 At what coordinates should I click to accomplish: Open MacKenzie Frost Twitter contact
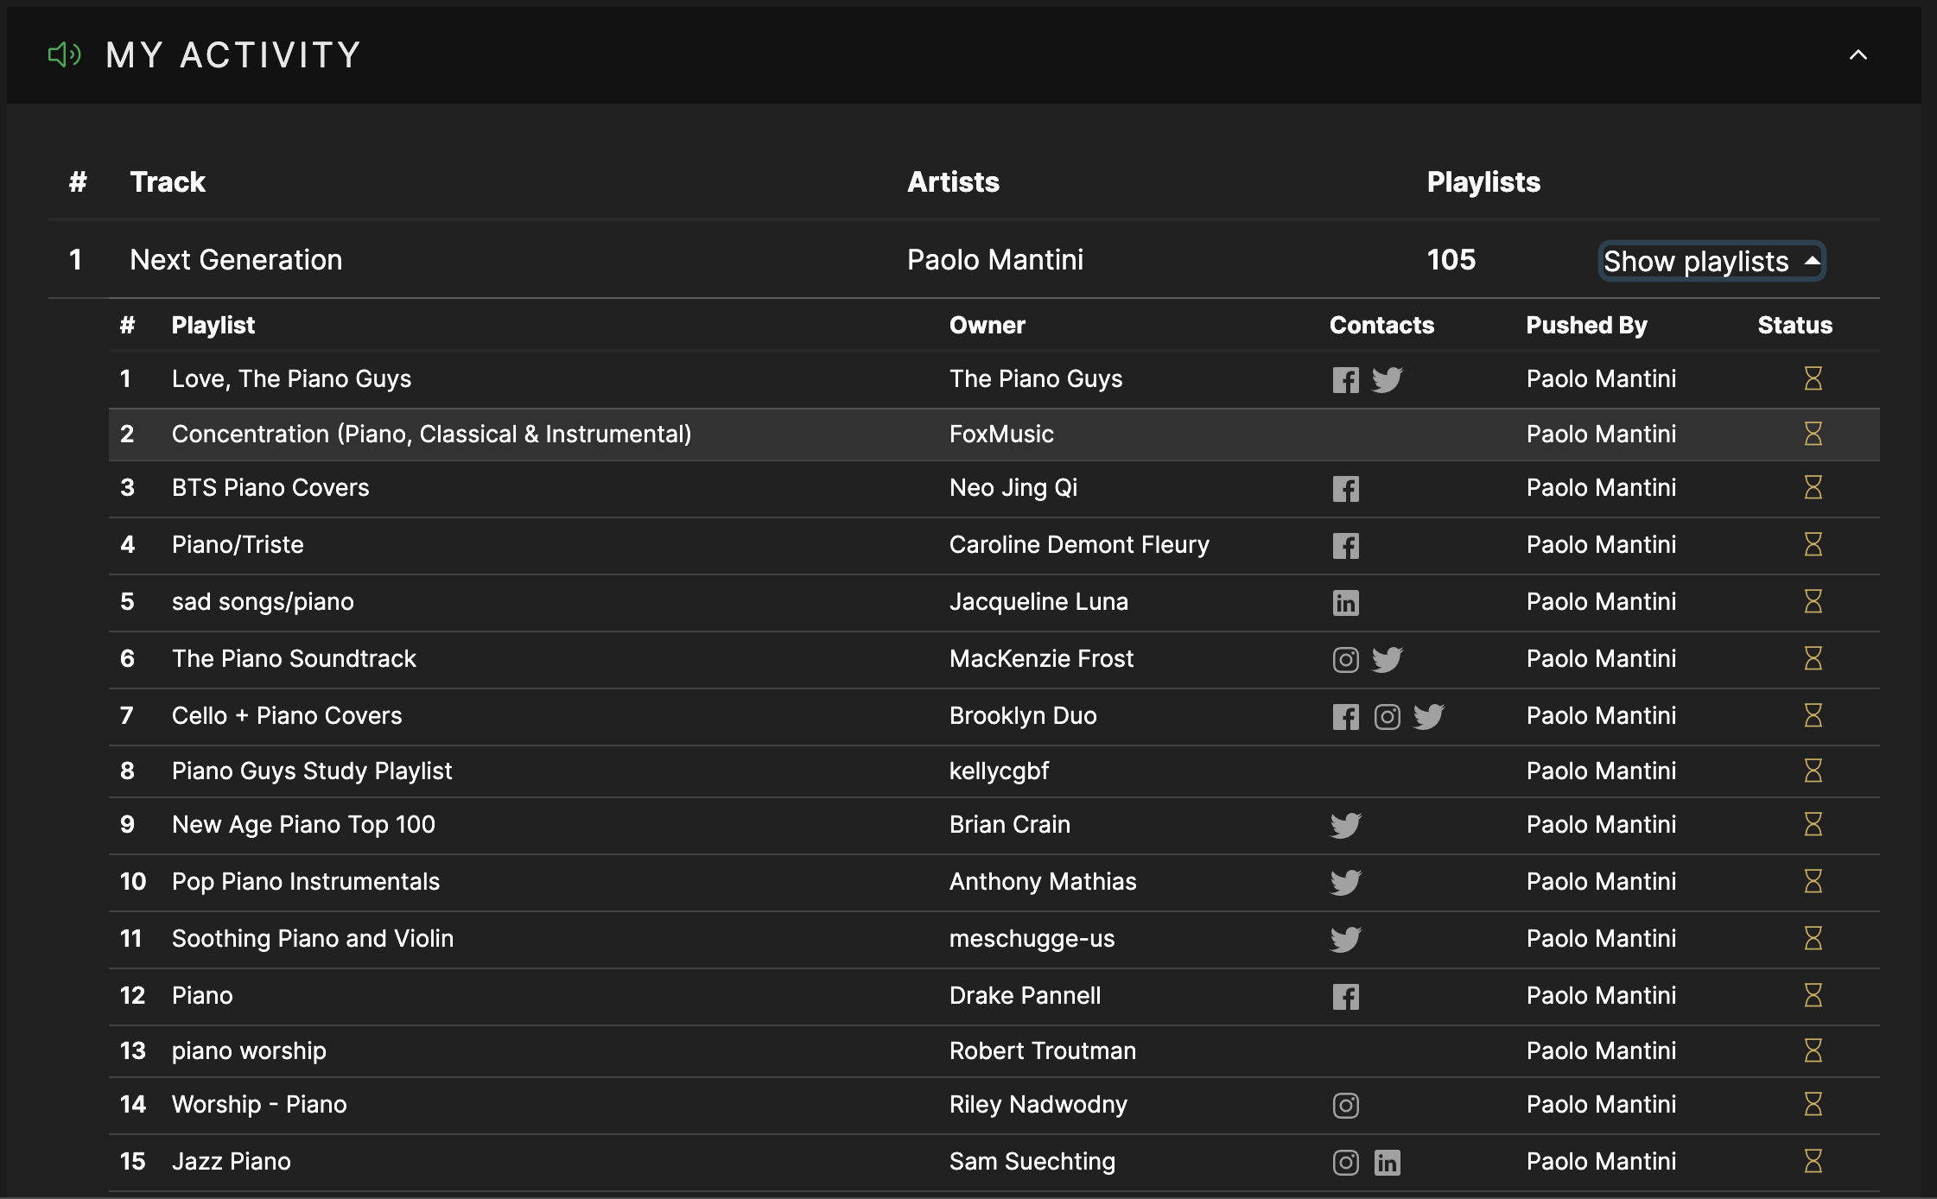tap(1388, 660)
